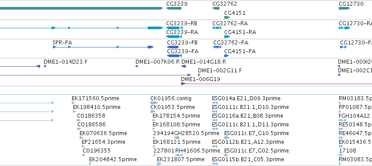The width and height of the screenshot is (372, 166).
Task: Select the ESG0115b.B21_C05.3prime EST arrows
Action: 215,164
